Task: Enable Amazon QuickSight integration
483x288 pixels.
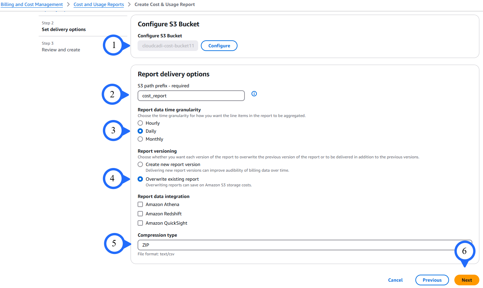Action: pyautogui.click(x=140, y=223)
